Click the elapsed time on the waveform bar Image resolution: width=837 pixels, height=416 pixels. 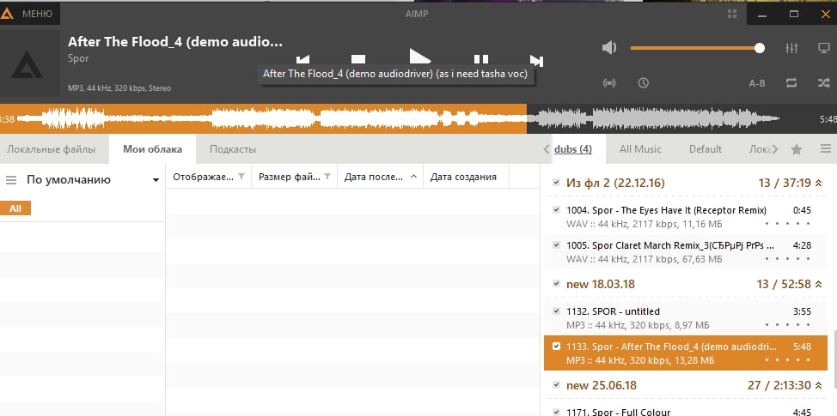[7, 119]
